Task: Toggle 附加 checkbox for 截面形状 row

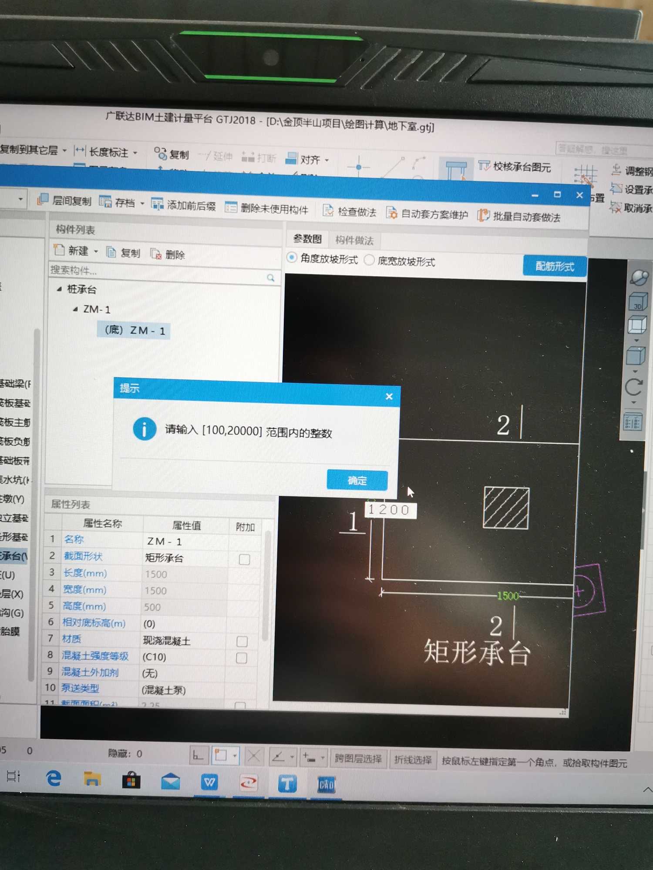Action: [x=244, y=559]
